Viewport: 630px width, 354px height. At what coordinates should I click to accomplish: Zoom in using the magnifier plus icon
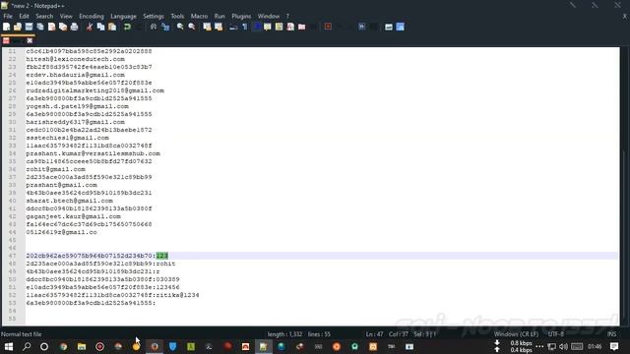tap(180, 27)
